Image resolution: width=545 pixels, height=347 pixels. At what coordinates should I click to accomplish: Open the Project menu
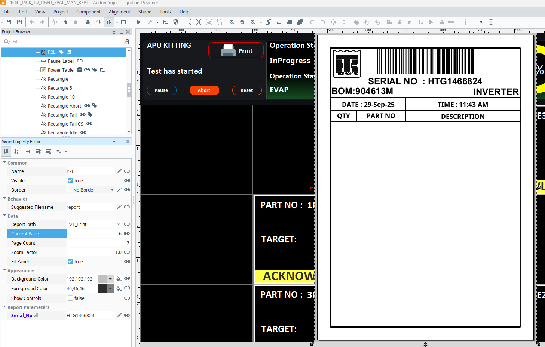click(x=61, y=12)
